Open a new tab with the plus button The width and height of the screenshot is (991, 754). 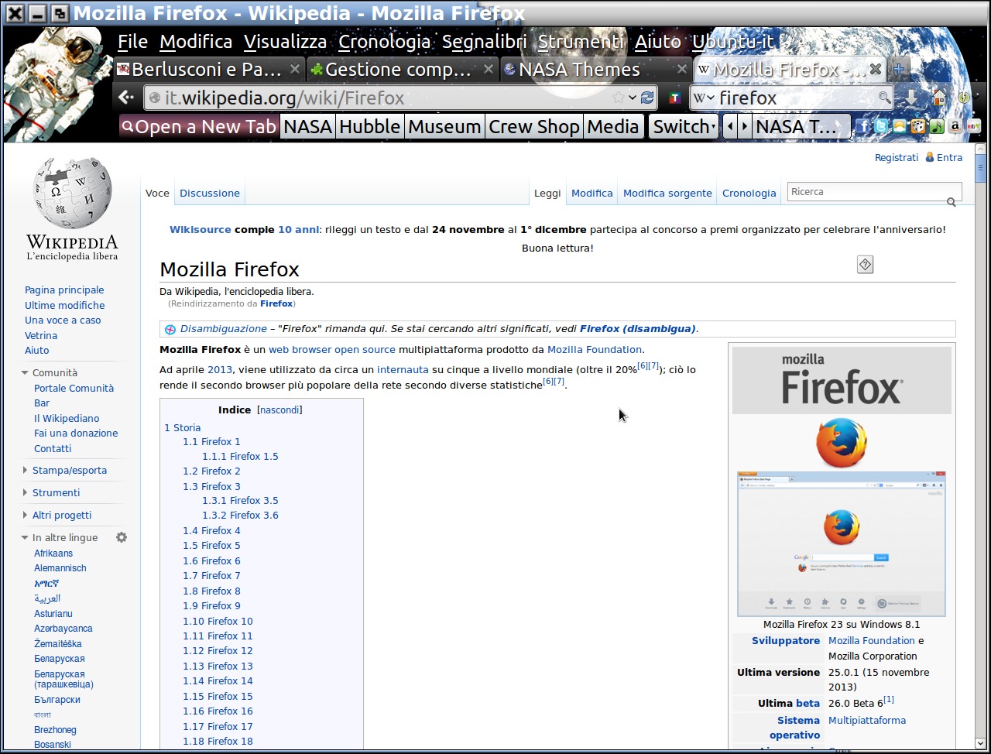899,70
